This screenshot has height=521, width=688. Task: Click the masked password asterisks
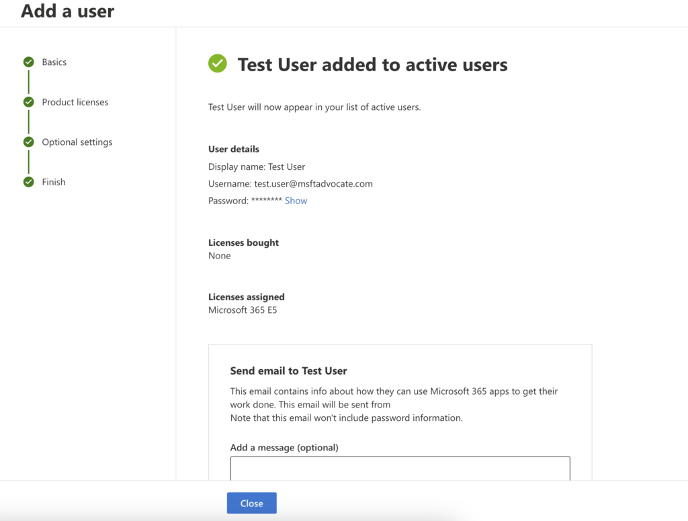tap(266, 201)
